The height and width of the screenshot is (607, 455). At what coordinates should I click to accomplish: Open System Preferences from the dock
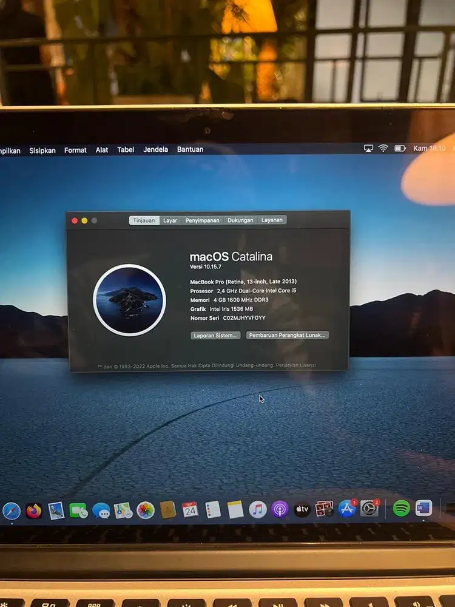(370, 508)
